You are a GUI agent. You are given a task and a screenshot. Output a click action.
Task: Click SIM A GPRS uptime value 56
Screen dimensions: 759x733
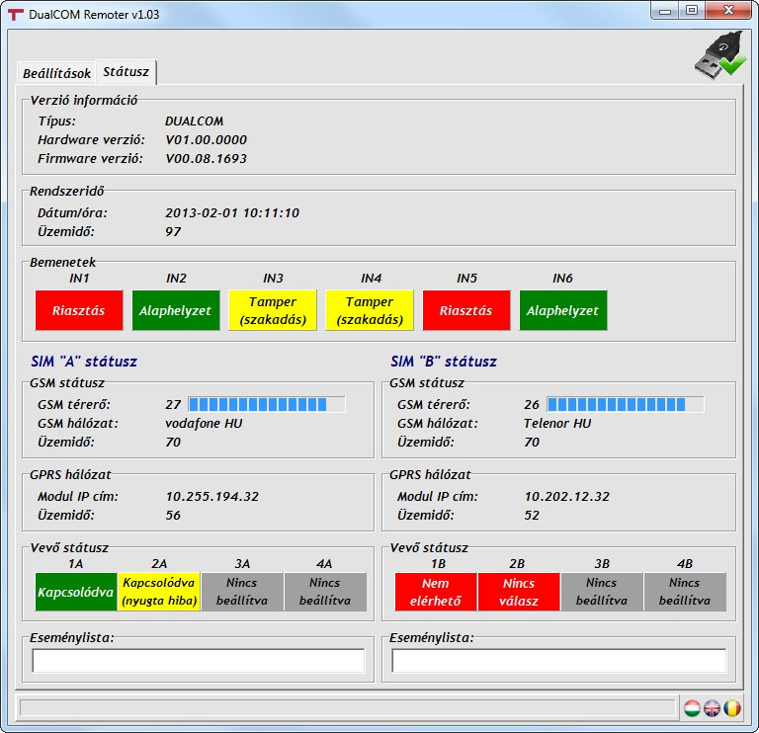tap(173, 516)
